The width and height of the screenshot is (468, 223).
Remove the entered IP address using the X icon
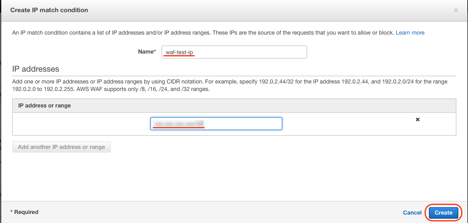pyautogui.click(x=418, y=119)
